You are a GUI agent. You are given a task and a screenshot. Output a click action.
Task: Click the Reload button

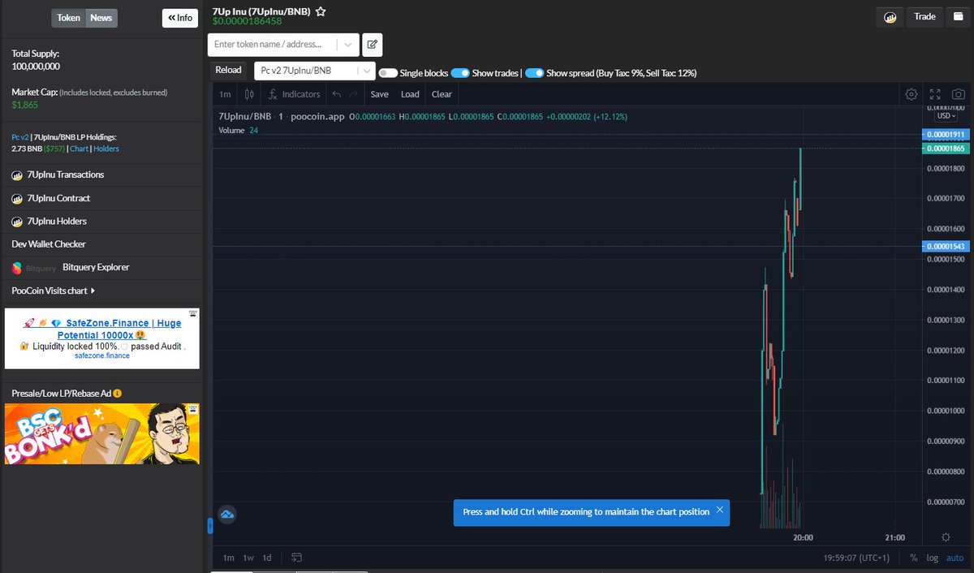[228, 70]
